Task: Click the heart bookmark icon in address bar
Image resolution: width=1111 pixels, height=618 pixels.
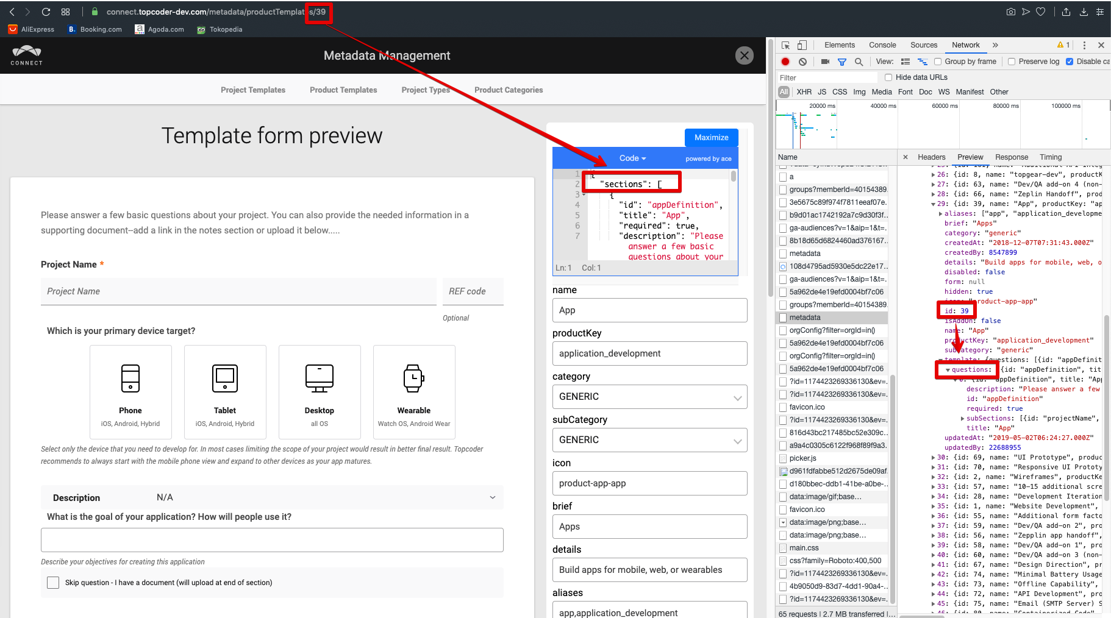Action: pos(1041,12)
